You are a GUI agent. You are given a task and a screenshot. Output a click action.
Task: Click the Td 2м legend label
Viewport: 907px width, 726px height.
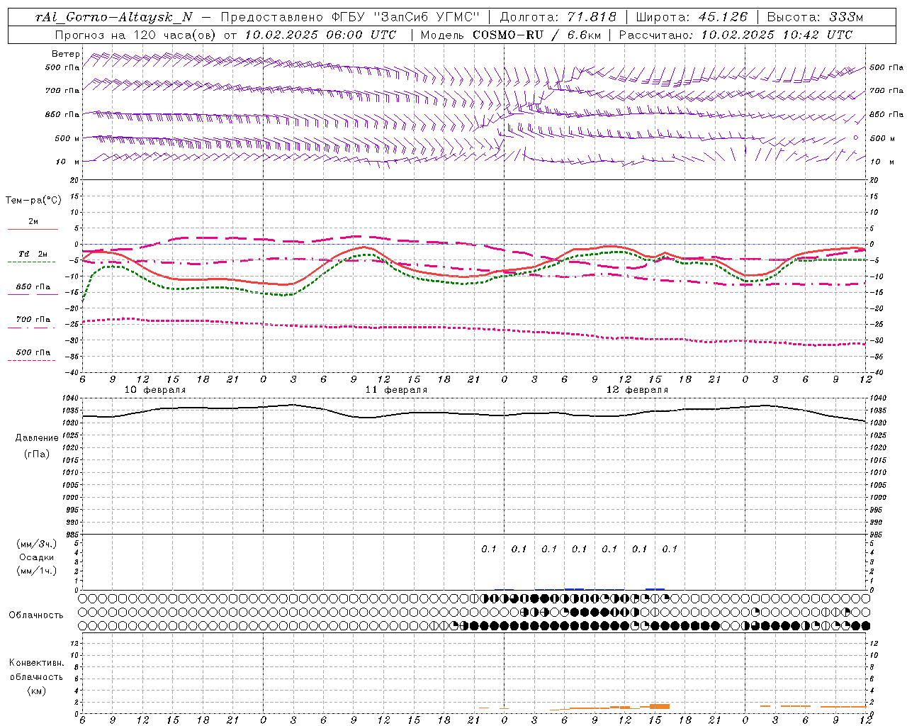pos(33,254)
